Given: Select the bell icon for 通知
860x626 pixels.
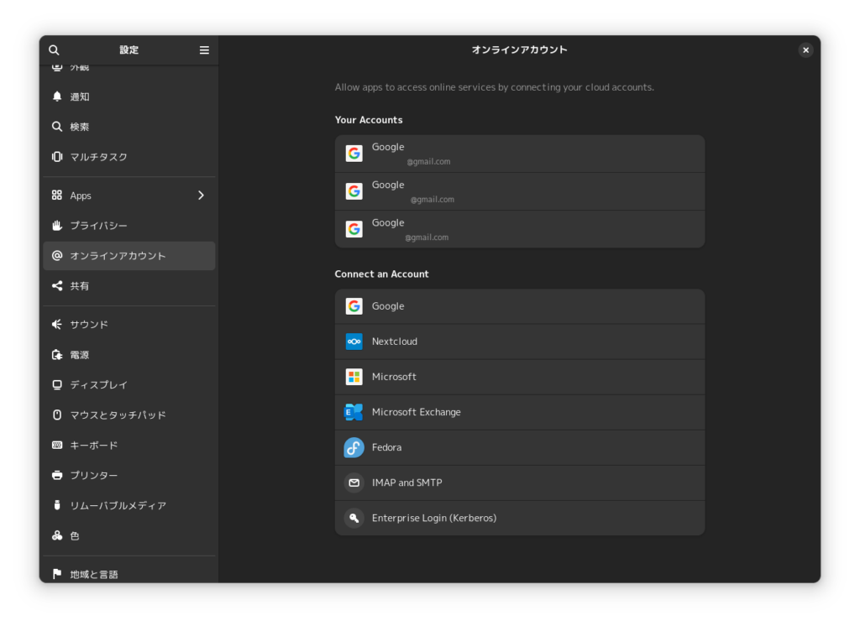Looking at the screenshot, I should 57,97.
